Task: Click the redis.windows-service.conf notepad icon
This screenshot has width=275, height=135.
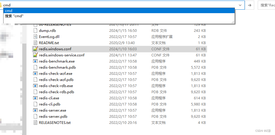Action: point(36,55)
